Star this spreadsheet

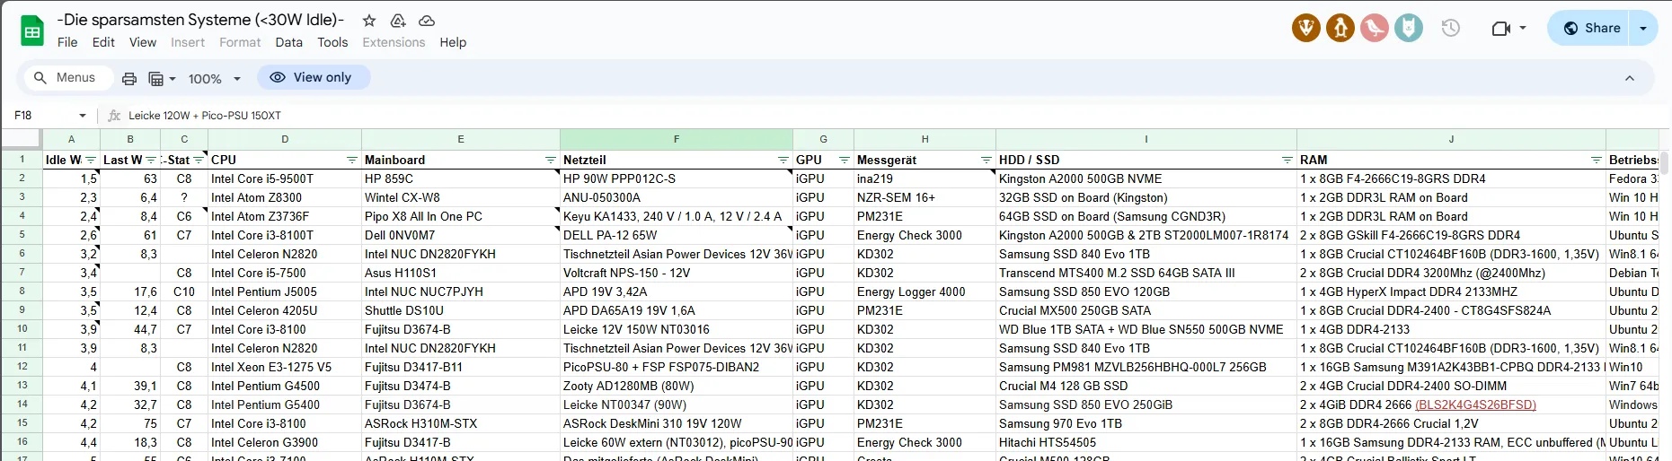tap(369, 20)
